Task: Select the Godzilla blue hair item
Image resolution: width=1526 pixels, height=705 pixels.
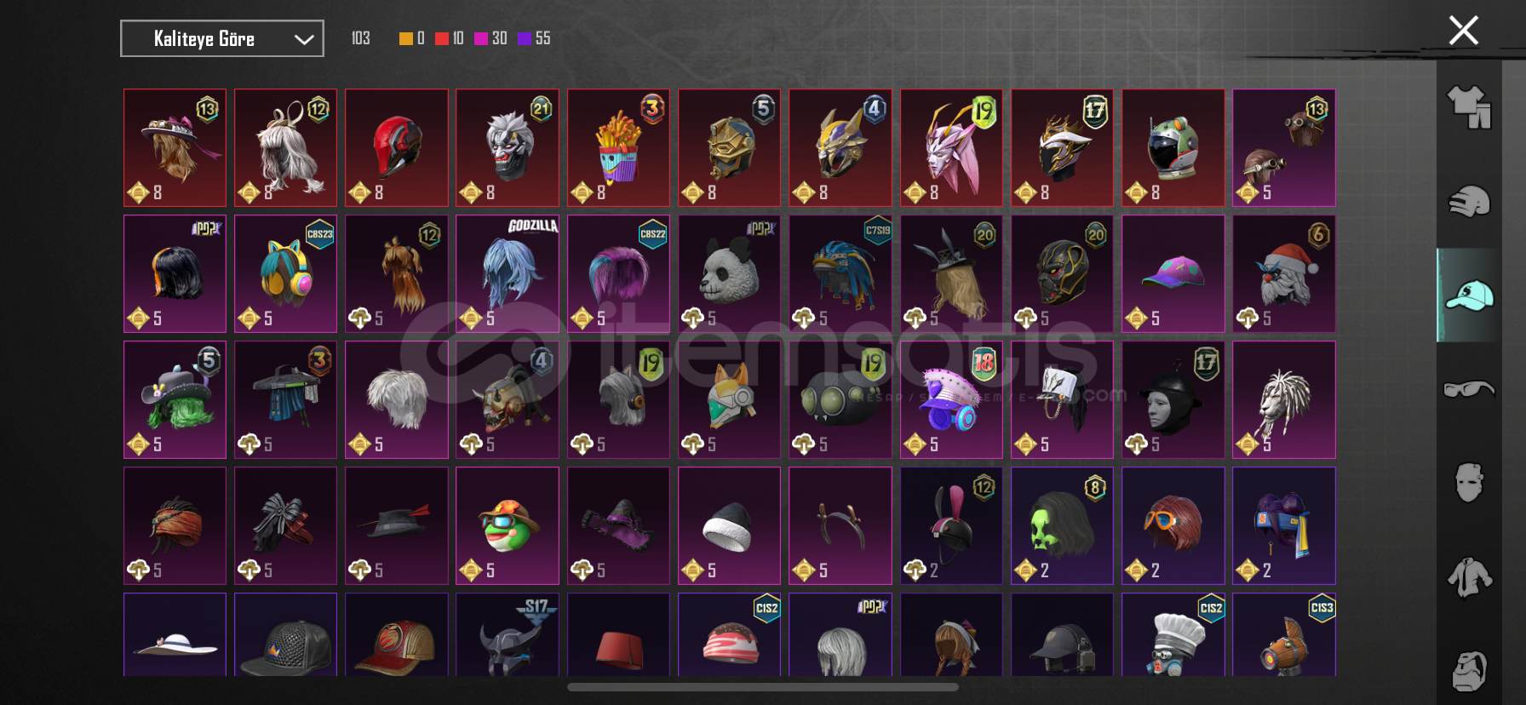Action: [x=508, y=274]
